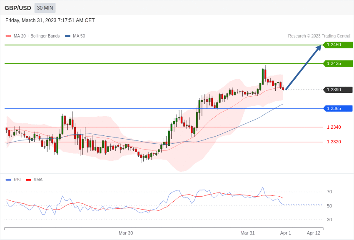This screenshot has width=354, height=240.
Task: Select the 30 MIN timeframe badge
Action: (x=45, y=8)
